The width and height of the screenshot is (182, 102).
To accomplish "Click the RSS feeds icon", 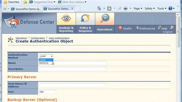I will [109, 8].
